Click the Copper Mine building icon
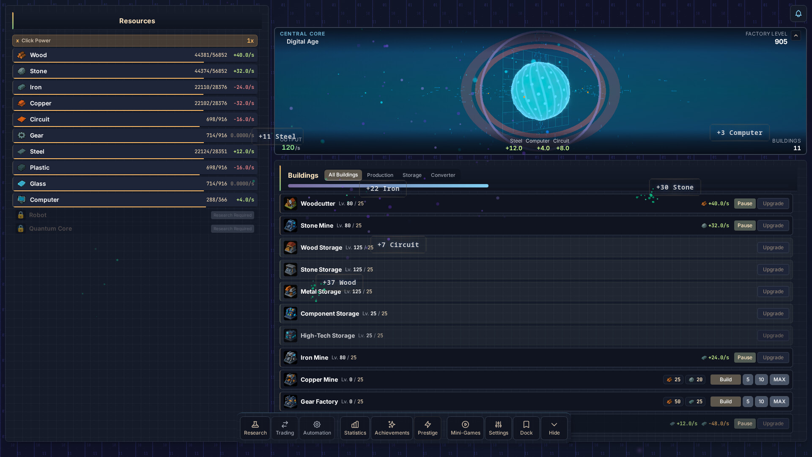This screenshot has width=812, height=457. point(291,380)
